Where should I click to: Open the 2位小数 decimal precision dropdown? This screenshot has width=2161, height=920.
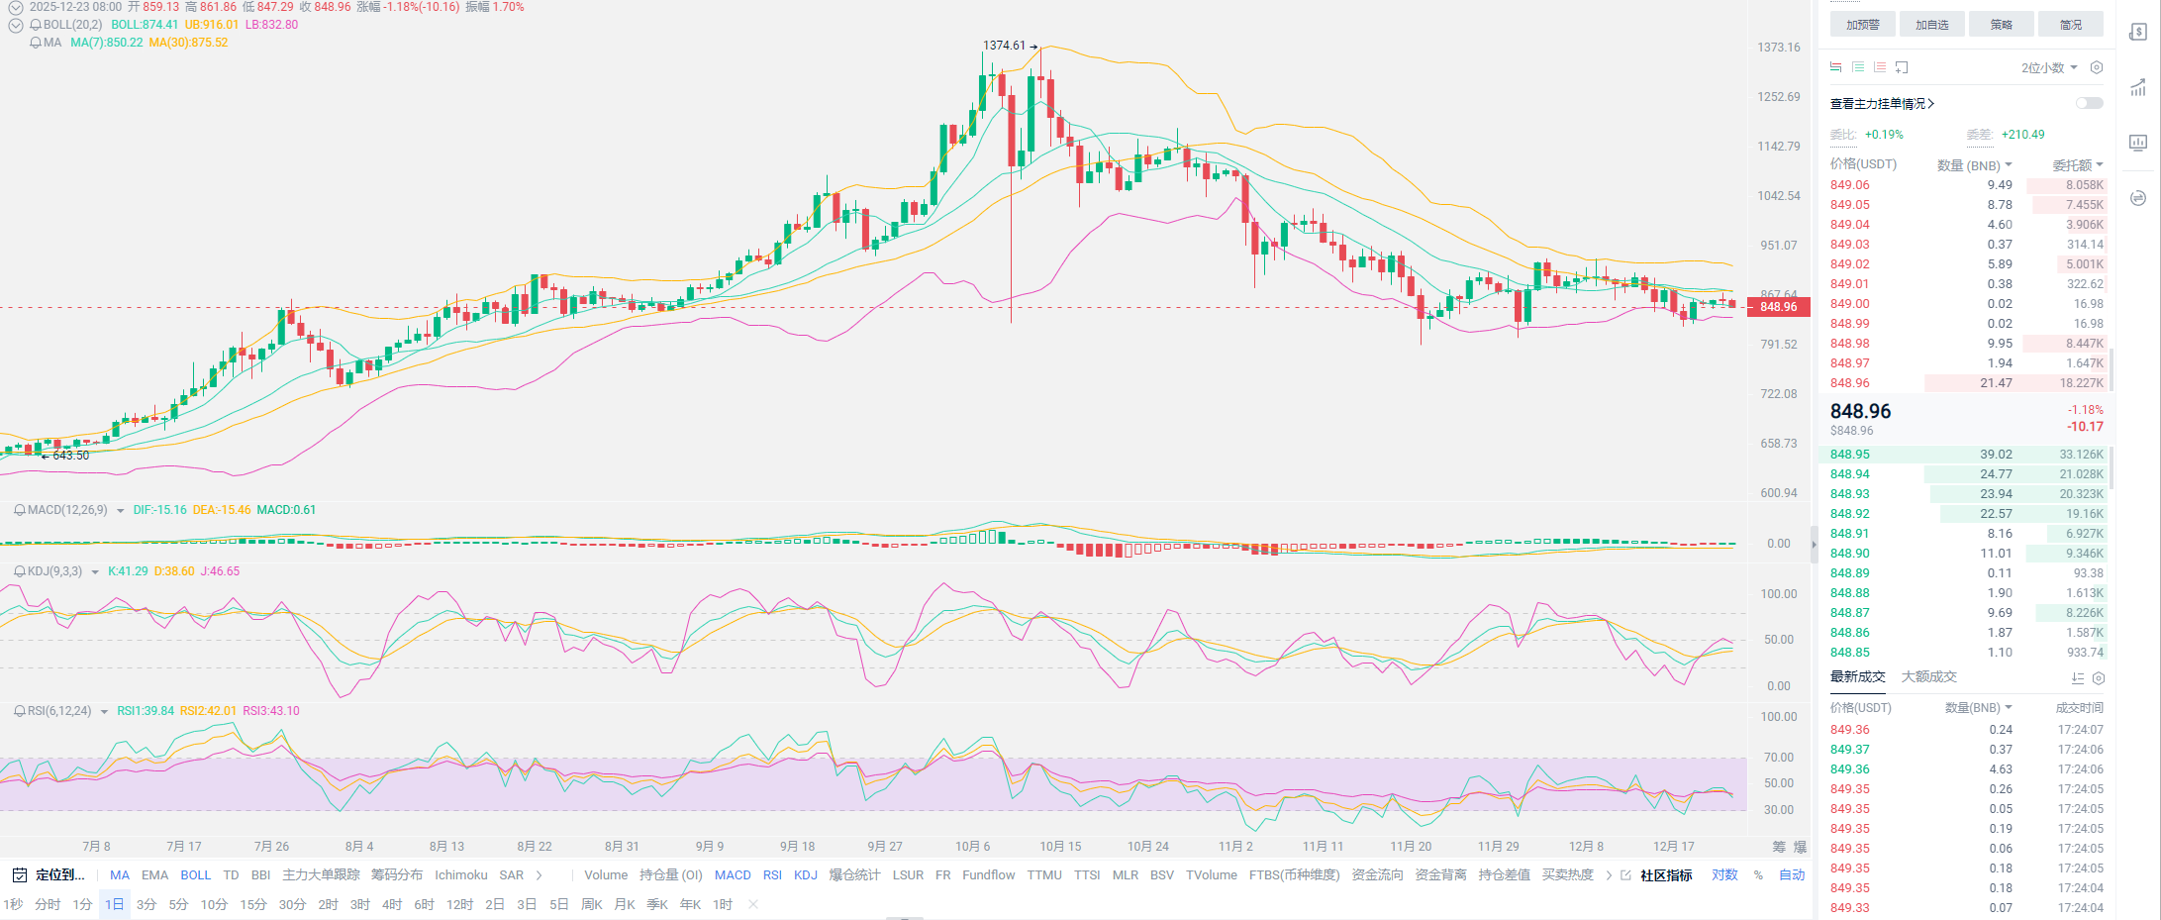point(2049,67)
